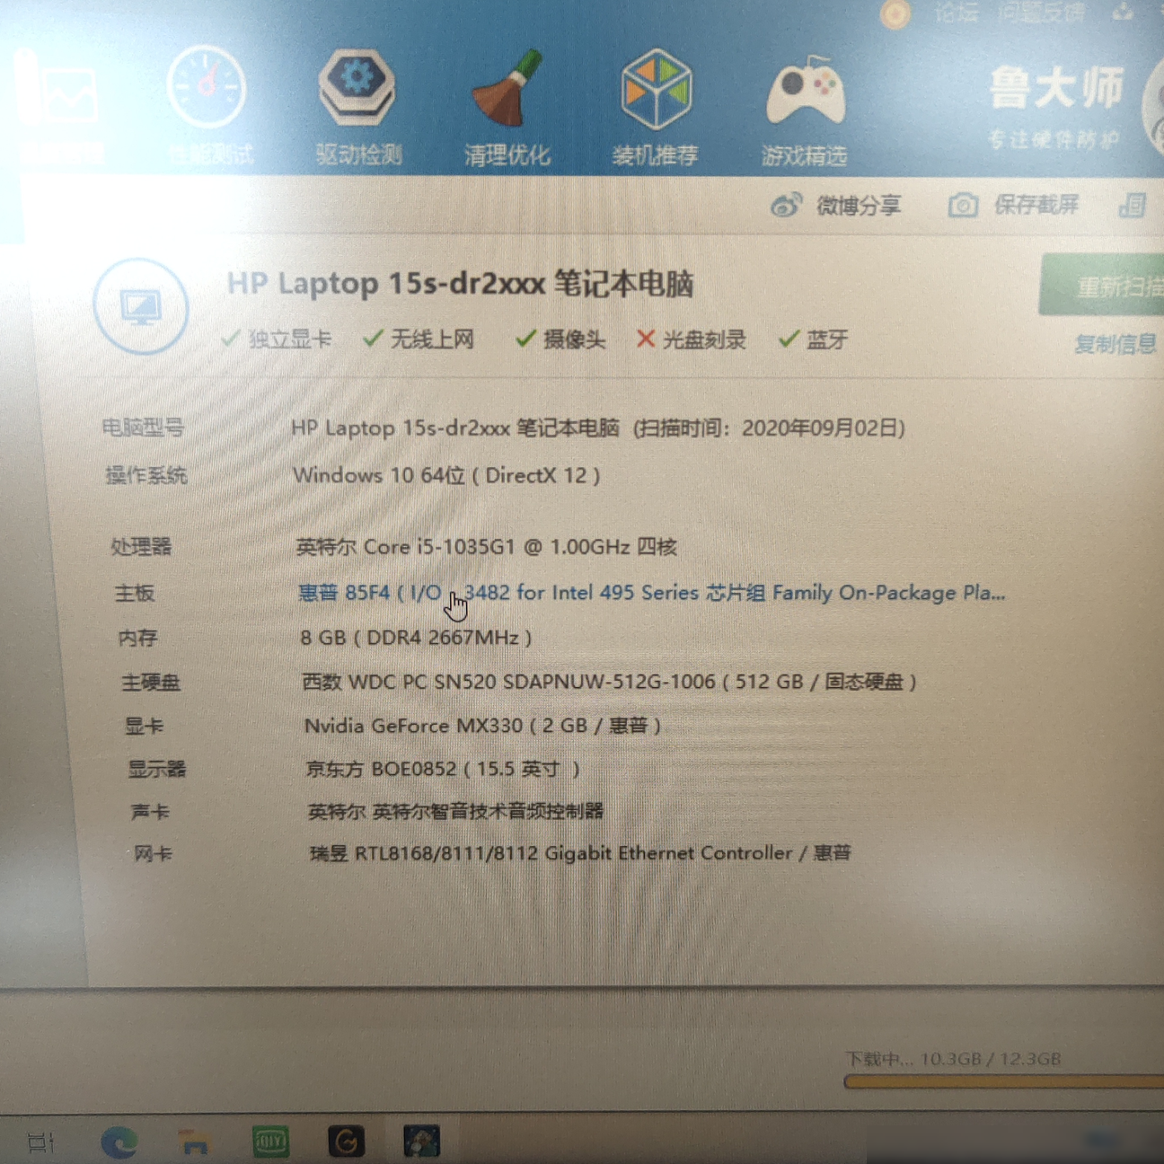Open the performance test gauge icon

pos(207,88)
